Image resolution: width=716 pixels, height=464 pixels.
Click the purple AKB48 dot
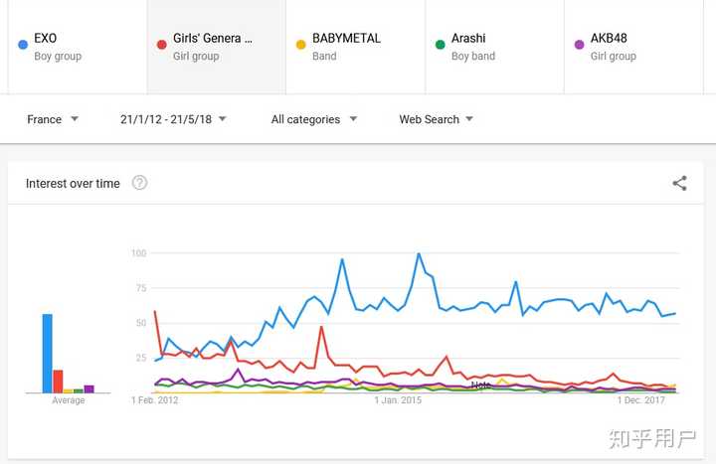click(580, 45)
